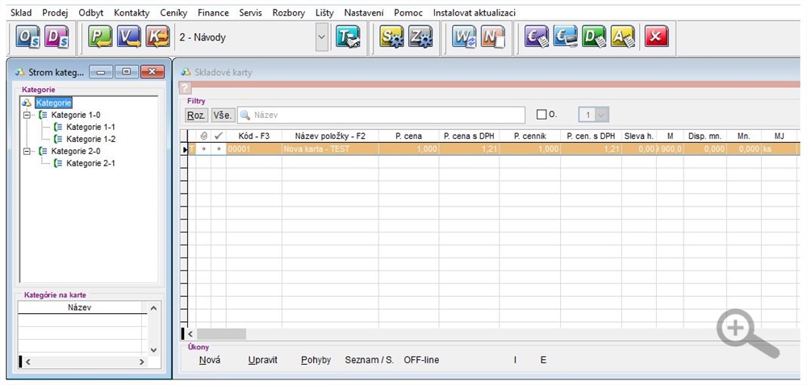Image resolution: width=807 pixels, height=385 pixels.
Task: Toggle the 'O.' checkbox in filters
Action: (541, 115)
